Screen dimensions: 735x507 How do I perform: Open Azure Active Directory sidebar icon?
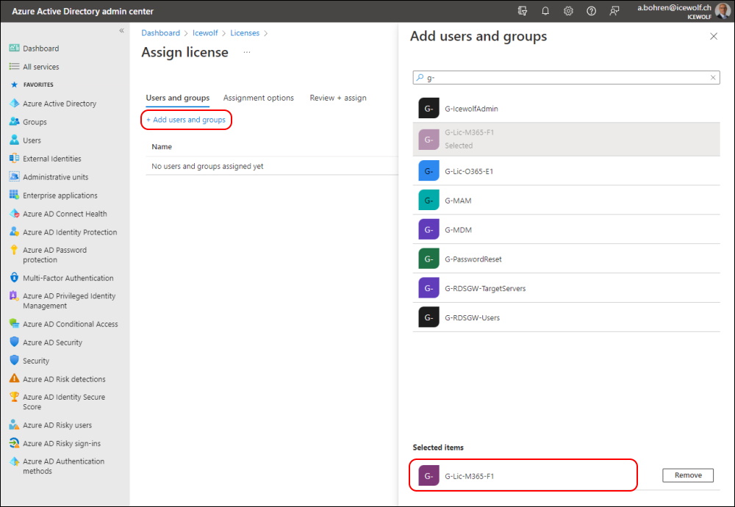15,104
